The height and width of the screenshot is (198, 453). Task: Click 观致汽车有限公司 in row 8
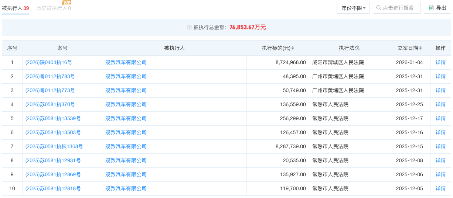126,161
